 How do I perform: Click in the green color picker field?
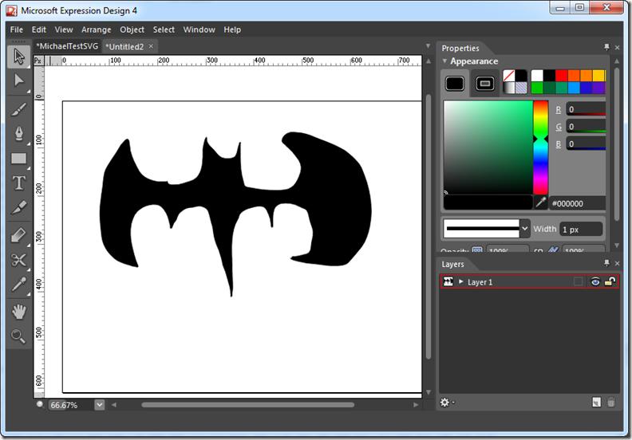pos(488,147)
